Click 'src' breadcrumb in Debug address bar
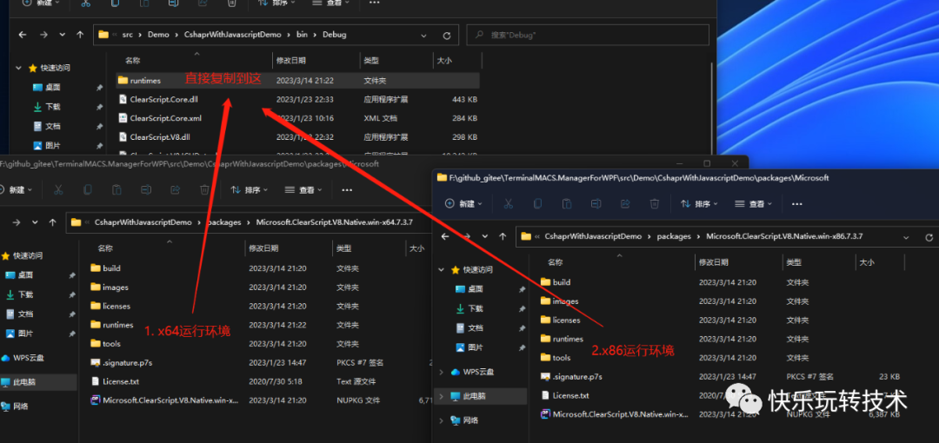 coord(127,35)
